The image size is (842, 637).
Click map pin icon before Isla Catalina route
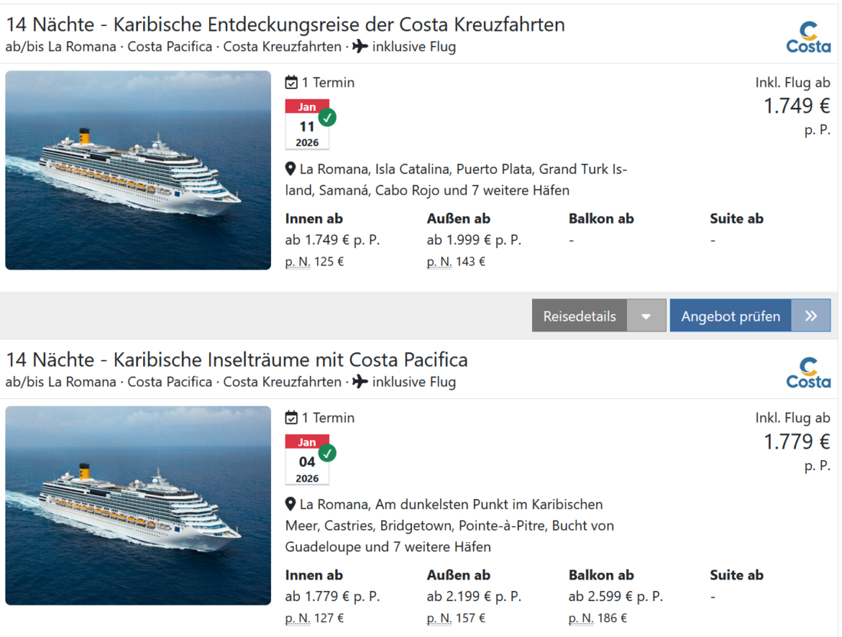291,169
